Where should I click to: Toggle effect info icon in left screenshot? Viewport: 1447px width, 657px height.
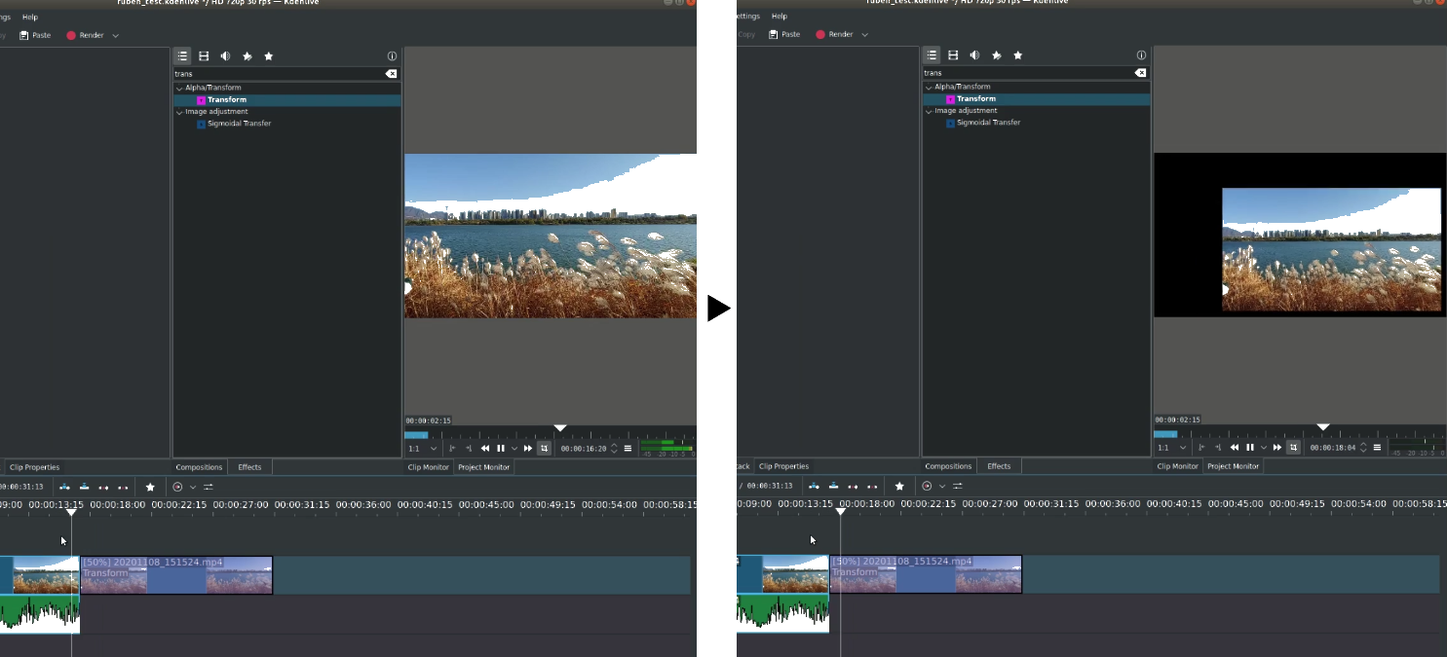click(392, 56)
